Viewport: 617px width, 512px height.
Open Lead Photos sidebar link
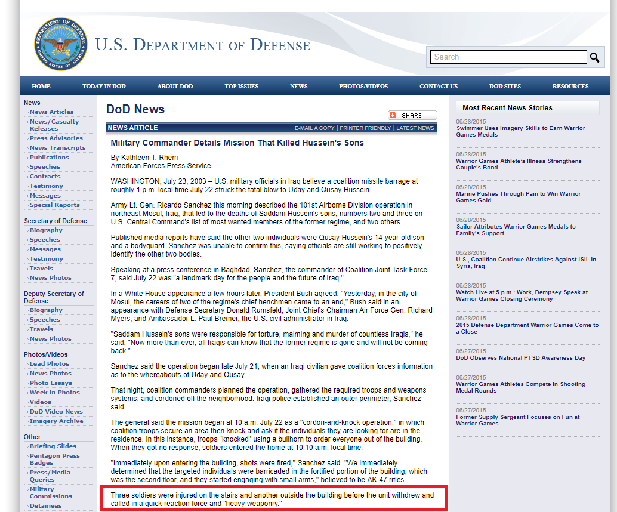pyautogui.click(x=49, y=363)
